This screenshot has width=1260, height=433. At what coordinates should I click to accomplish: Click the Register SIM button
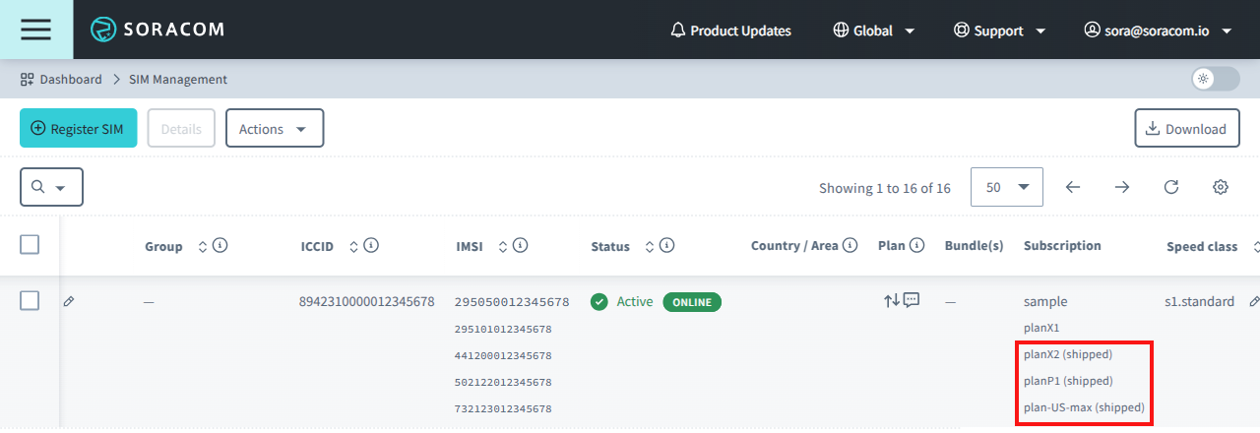(x=79, y=128)
